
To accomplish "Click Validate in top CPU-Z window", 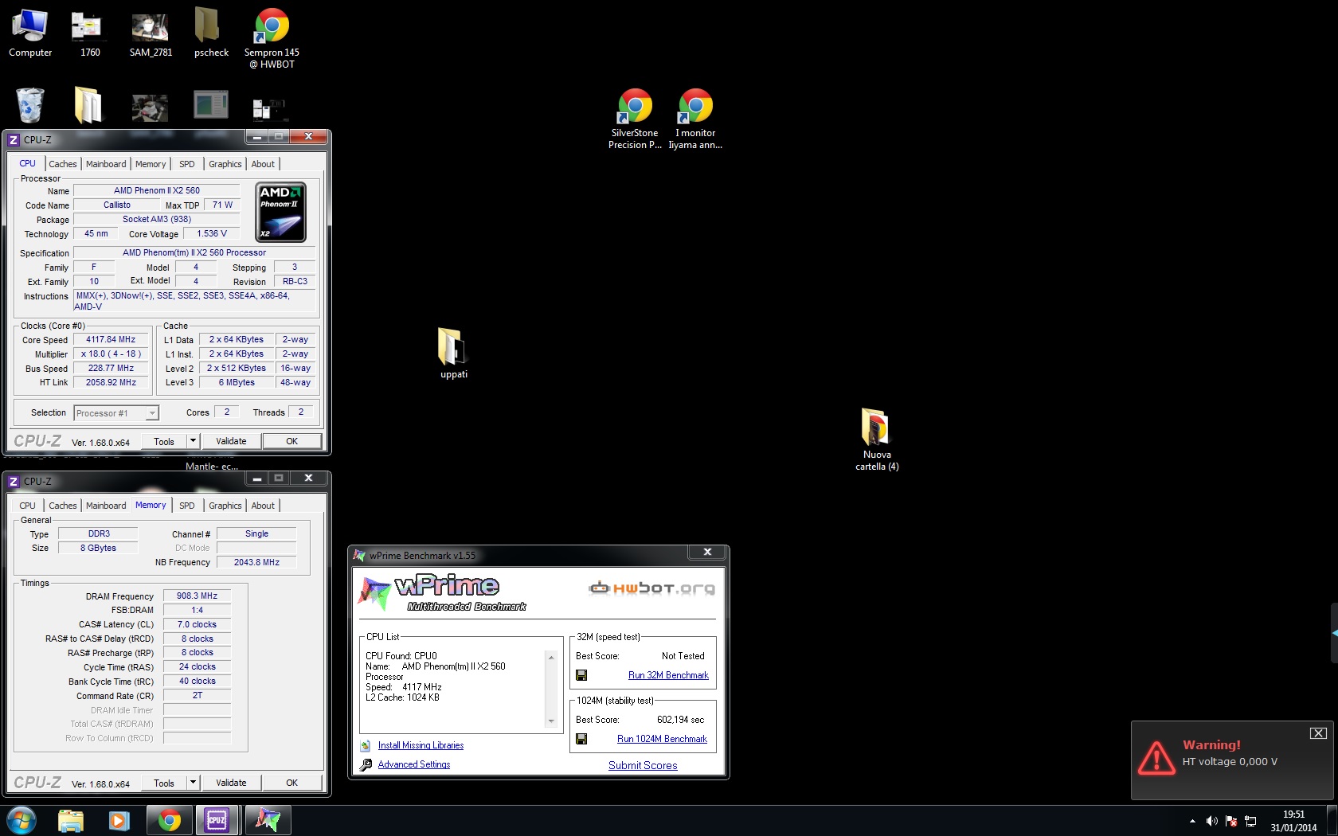I will (x=231, y=441).
